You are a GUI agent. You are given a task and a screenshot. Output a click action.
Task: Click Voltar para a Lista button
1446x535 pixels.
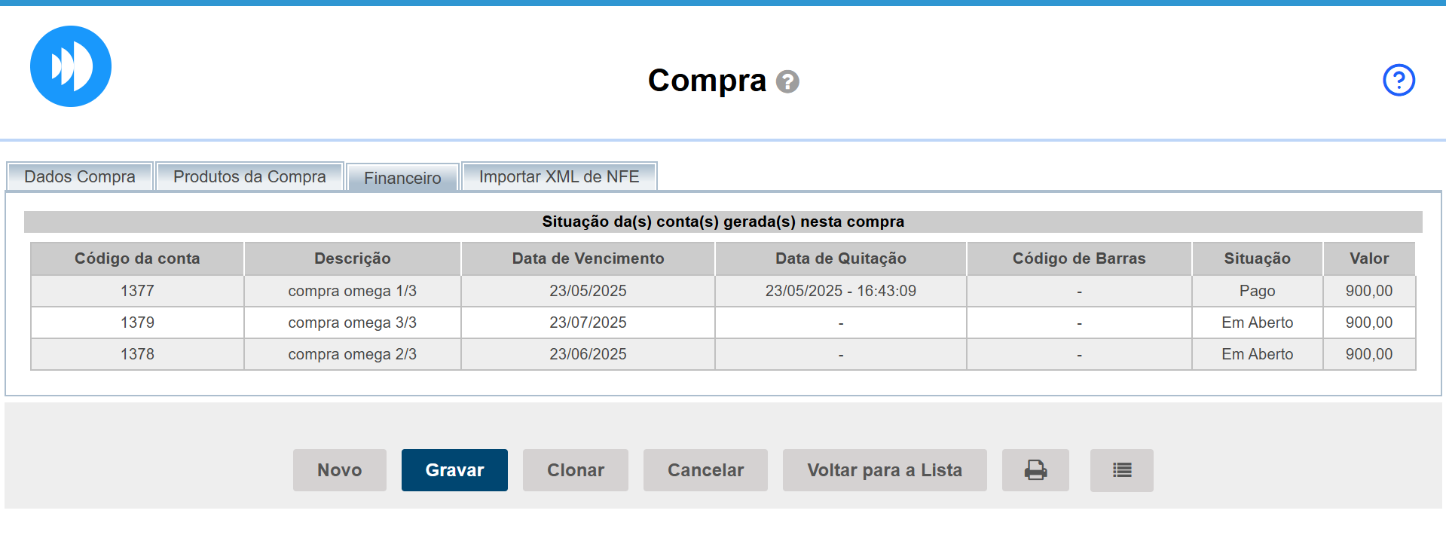click(885, 470)
